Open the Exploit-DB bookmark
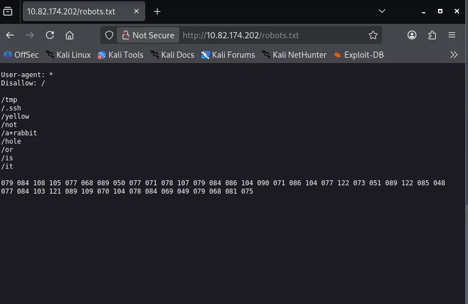Viewport: 468px width, 304px height. point(358,54)
